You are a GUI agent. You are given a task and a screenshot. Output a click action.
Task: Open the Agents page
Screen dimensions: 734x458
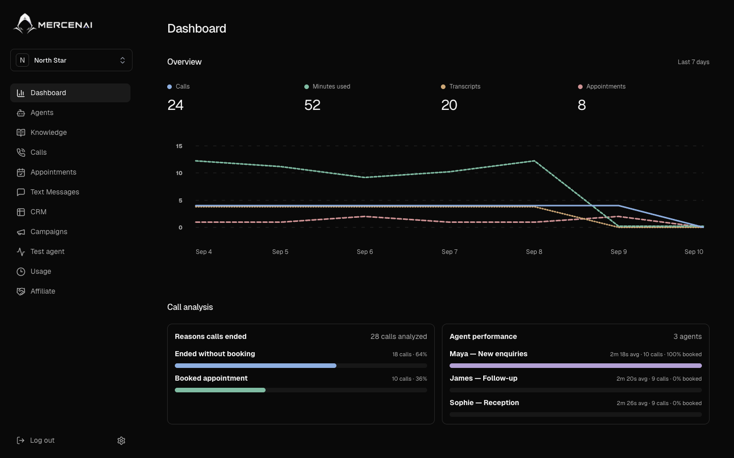70,113
